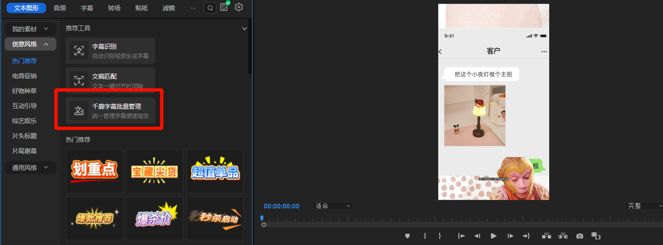Open the settings gear in top toolbar
The width and height of the screenshot is (663, 245).
point(239,7)
